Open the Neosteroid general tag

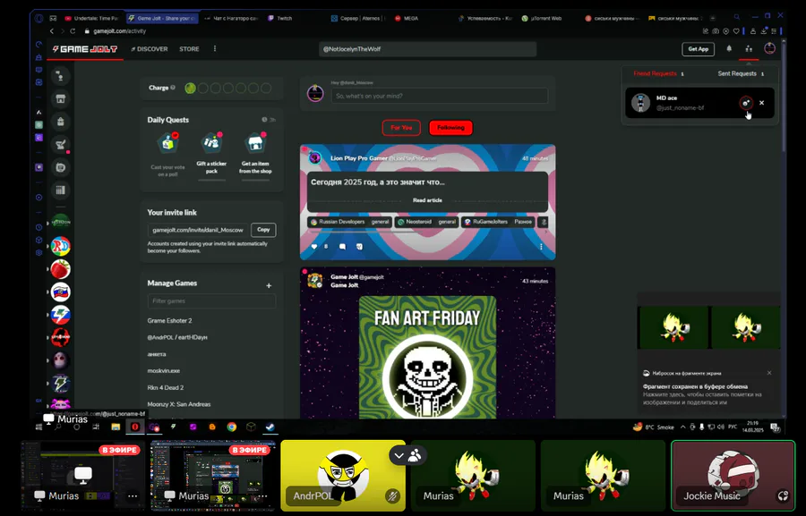click(426, 223)
